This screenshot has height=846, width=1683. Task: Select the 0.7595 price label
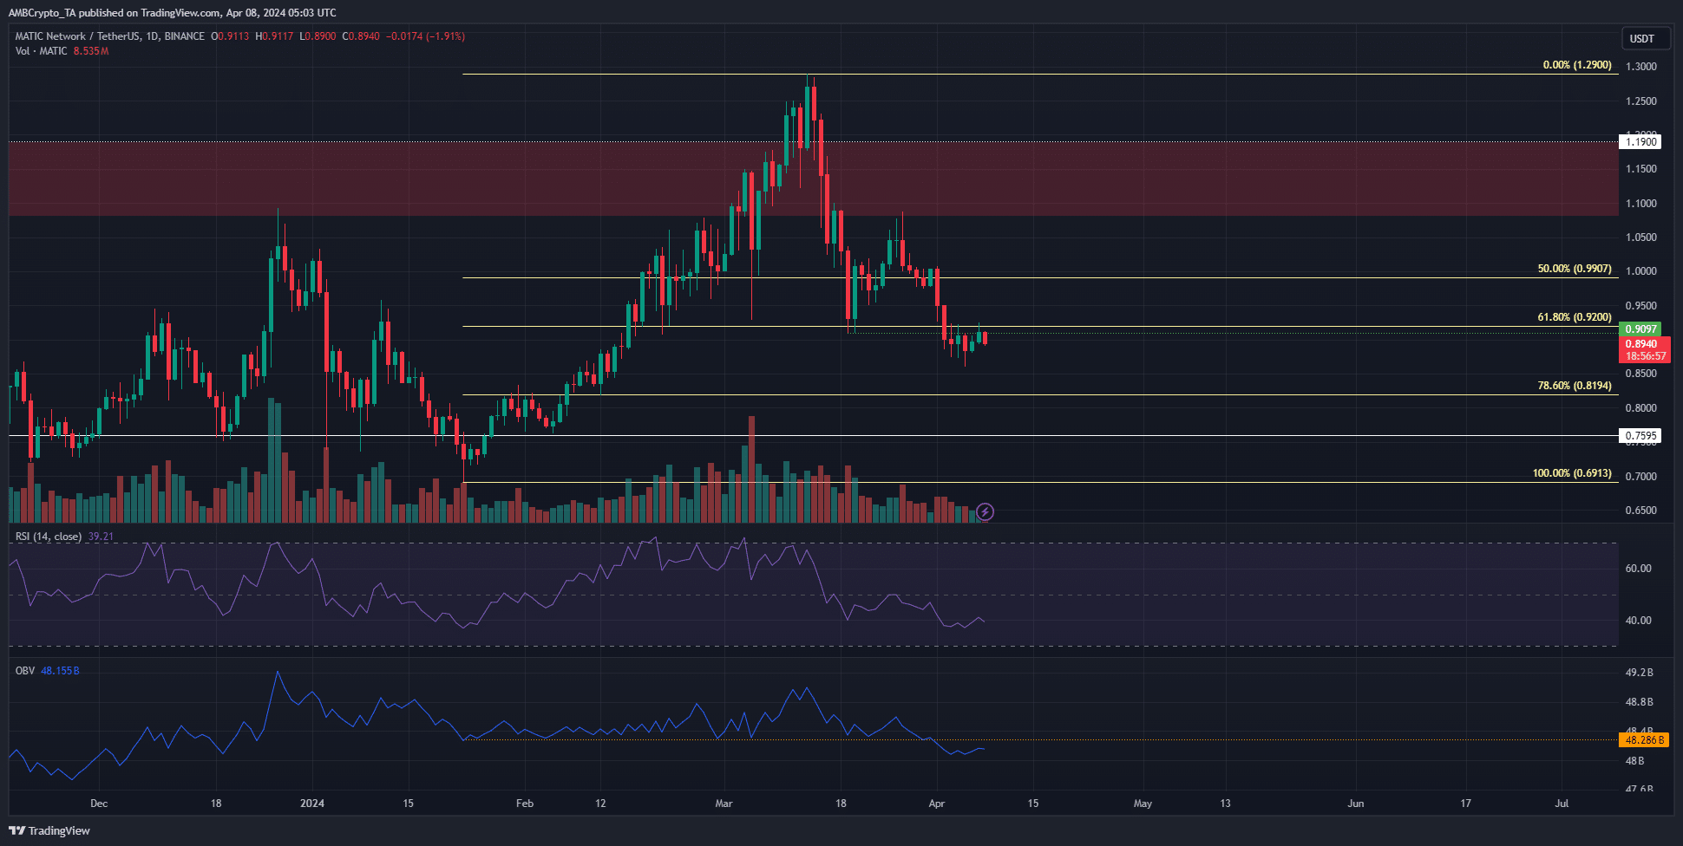coord(1640,436)
